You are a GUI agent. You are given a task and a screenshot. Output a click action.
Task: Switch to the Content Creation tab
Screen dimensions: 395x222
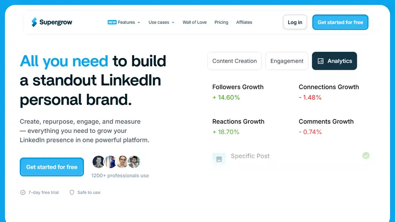[235, 61]
